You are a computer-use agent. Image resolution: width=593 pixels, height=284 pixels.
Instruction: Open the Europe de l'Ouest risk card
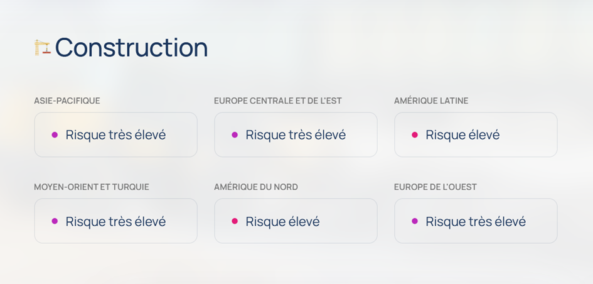click(x=476, y=221)
